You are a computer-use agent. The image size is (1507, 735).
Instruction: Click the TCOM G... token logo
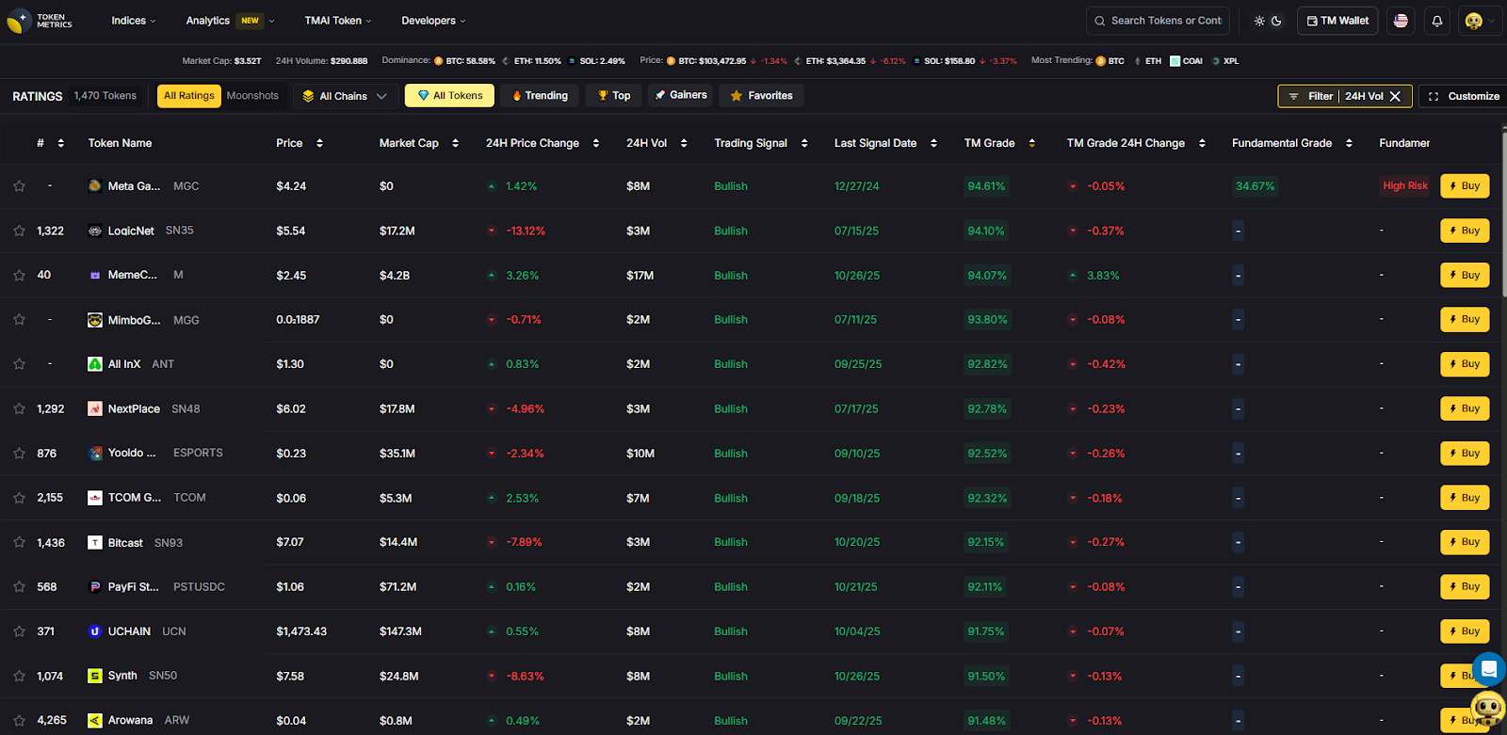[95, 498]
